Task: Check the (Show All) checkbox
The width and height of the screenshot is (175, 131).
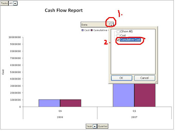Action: pos(118,32)
